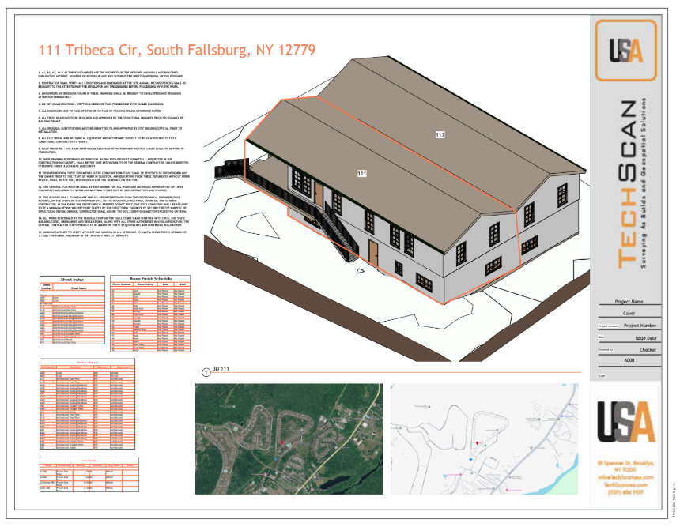
Task: Click the brown entry door on the building
Action: click(x=372, y=252)
